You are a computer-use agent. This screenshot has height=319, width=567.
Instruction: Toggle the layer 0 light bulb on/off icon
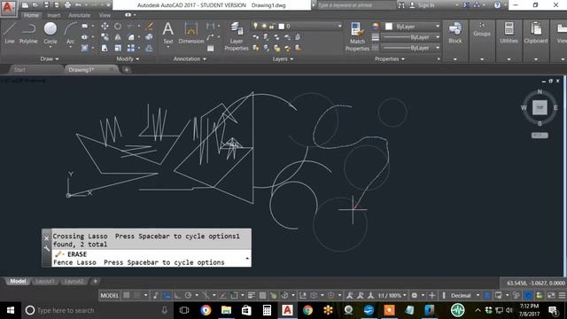[x=255, y=26]
